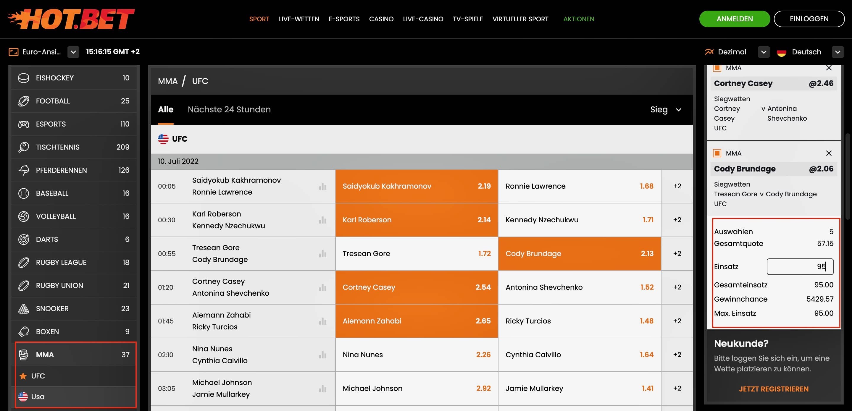
Task: Open the E-Sports menu
Action: click(344, 19)
